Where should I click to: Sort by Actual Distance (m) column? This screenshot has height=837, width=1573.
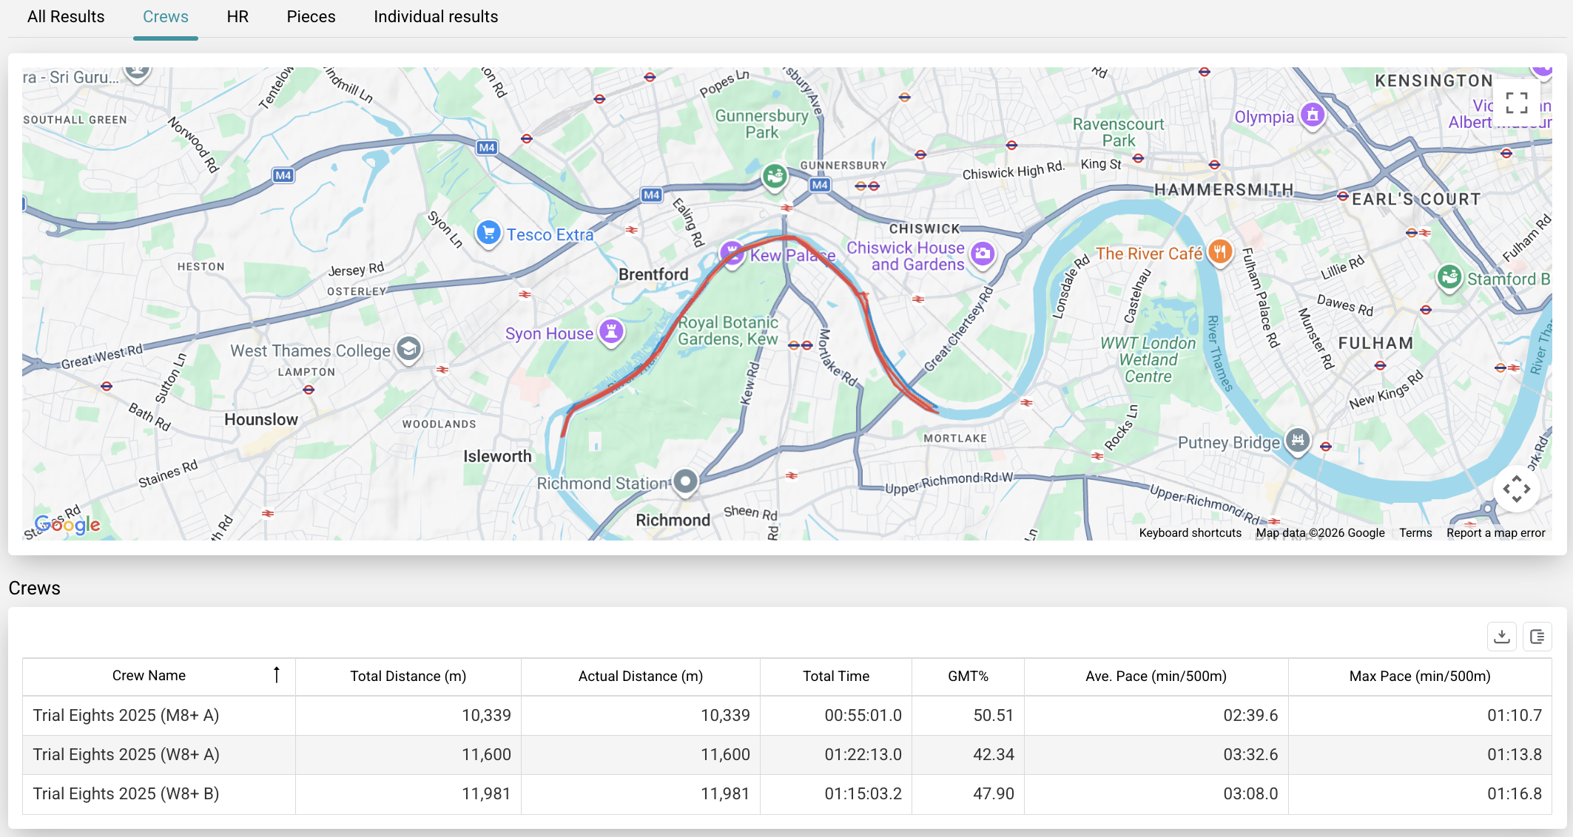pyautogui.click(x=641, y=676)
